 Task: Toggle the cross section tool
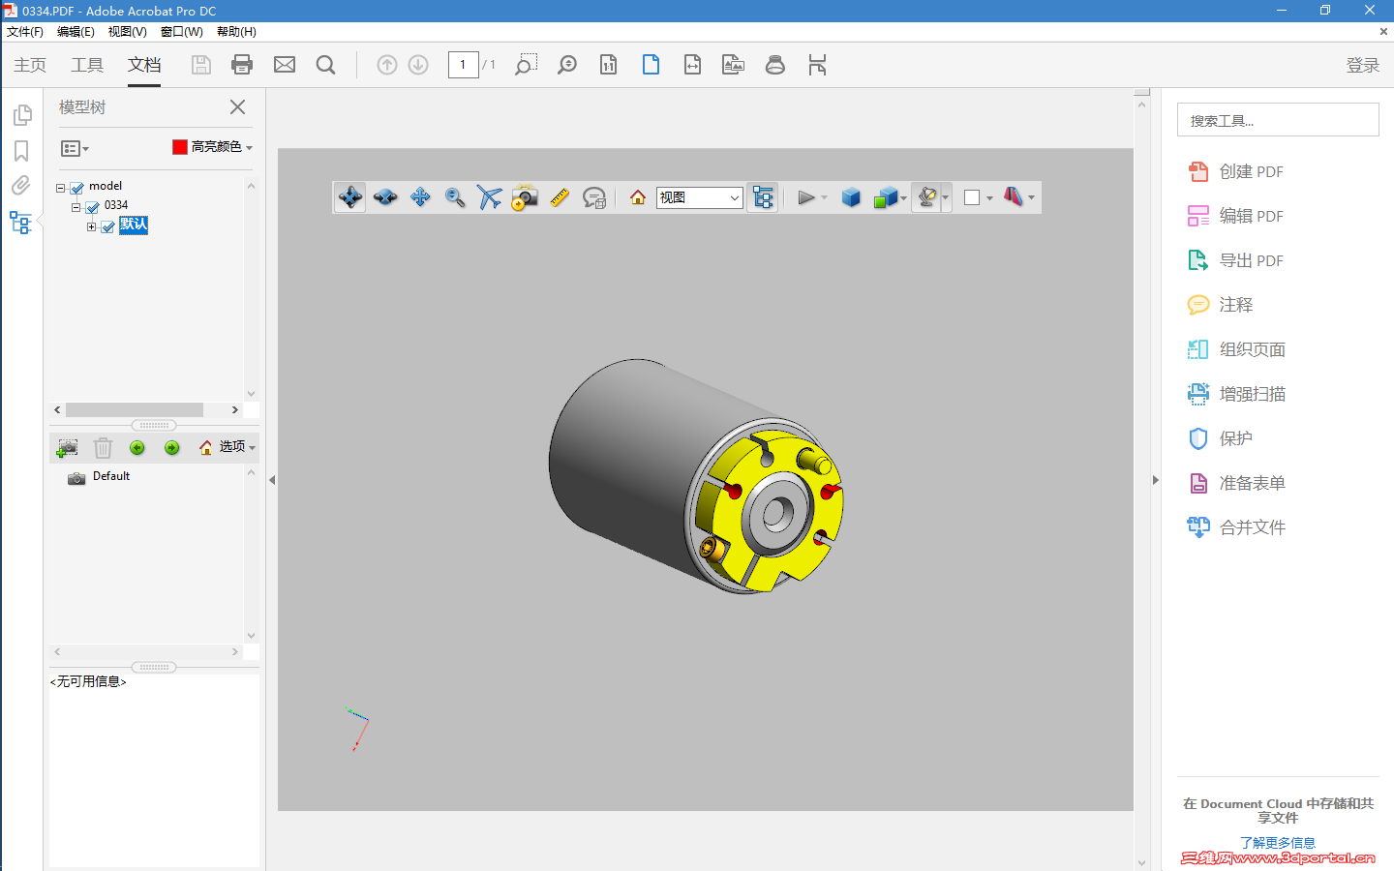tap(1013, 197)
